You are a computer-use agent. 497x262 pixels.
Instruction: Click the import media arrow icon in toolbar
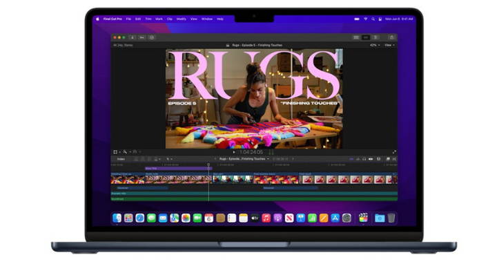133,37
